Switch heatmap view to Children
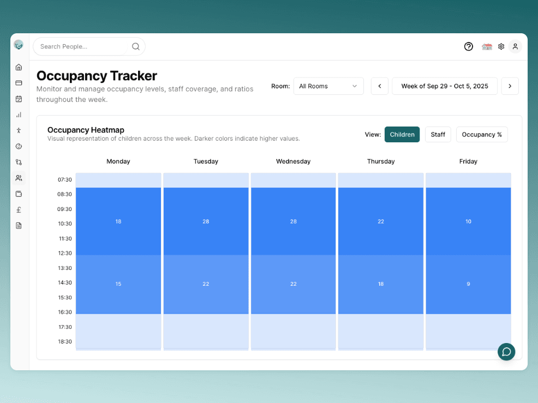538x403 pixels. pyautogui.click(x=402, y=135)
